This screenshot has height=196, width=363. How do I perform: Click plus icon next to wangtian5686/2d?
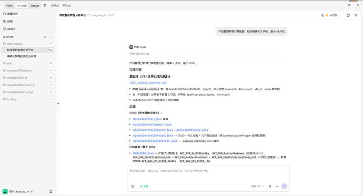click(51, 77)
